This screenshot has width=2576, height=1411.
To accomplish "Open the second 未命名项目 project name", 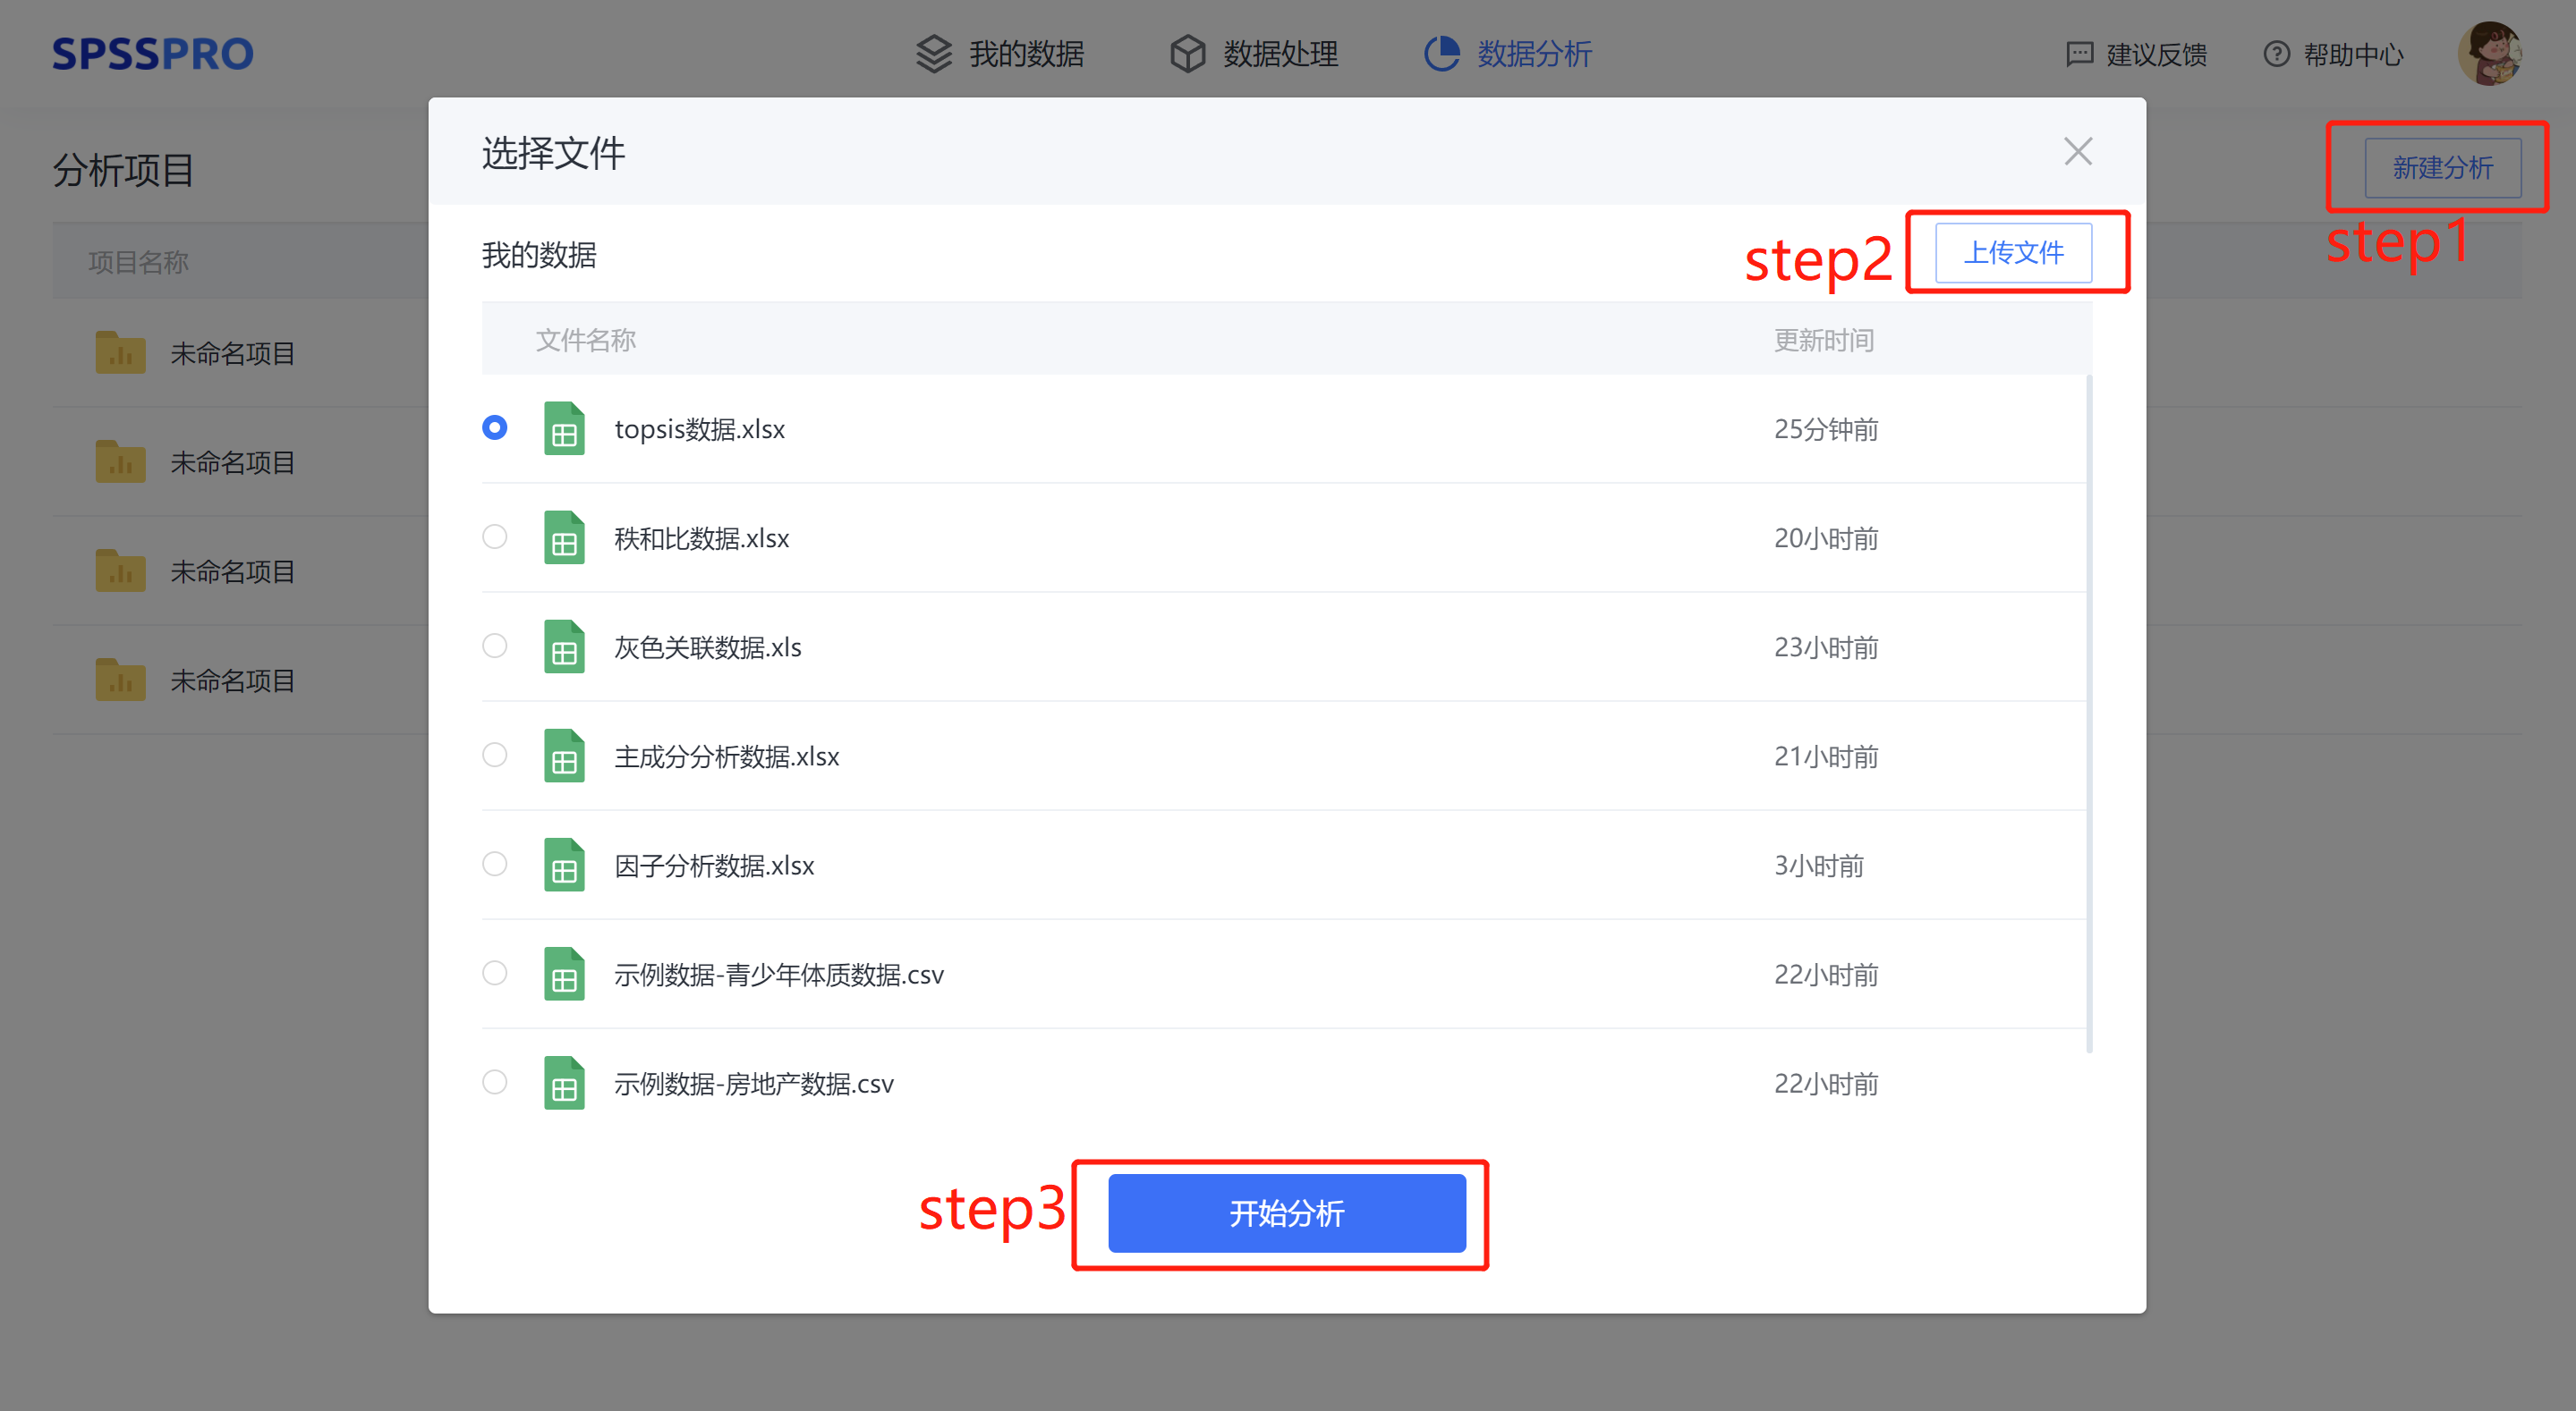I will [x=233, y=461].
